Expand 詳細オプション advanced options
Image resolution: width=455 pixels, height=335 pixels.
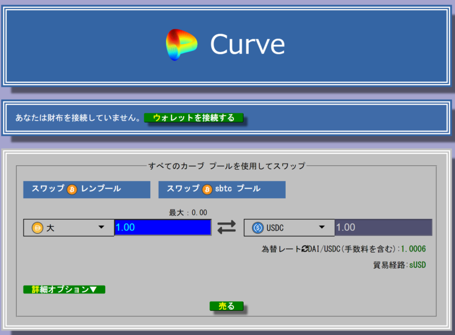[64, 290]
